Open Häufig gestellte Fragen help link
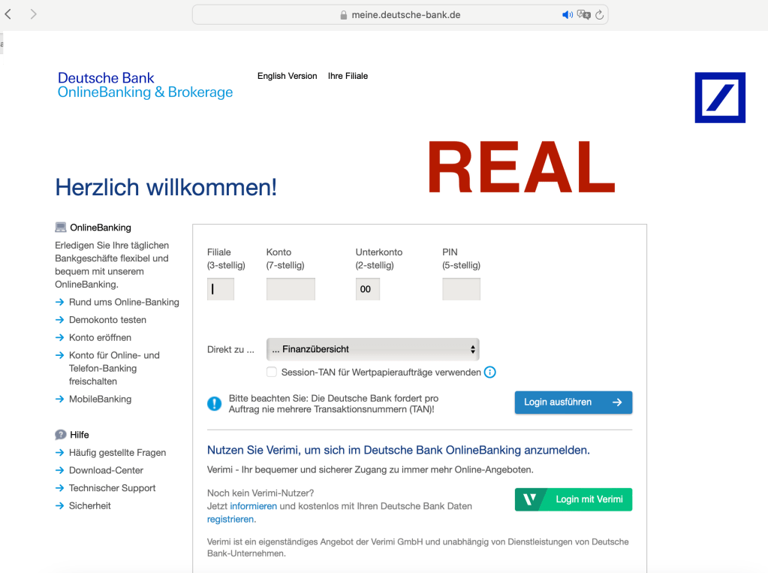The height and width of the screenshot is (573, 768). [x=117, y=453]
